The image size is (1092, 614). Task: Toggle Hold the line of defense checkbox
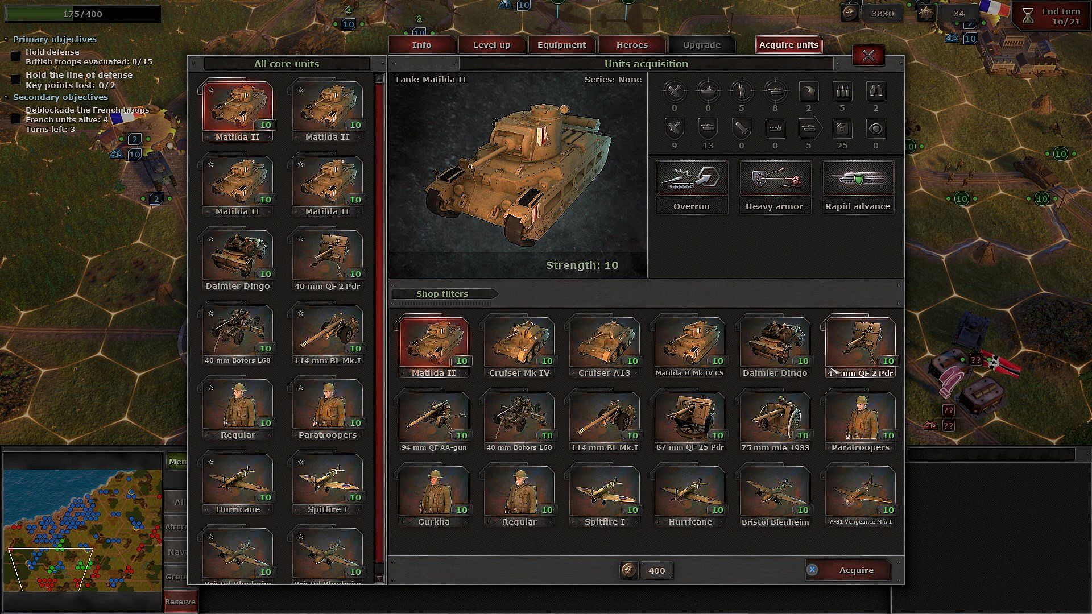tap(16, 80)
